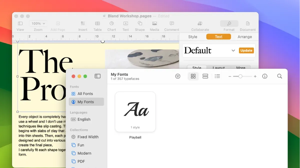This screenshot has width=300, height=168.
Task: Click the large 'The' heading in Pages document
Action: 46,61
